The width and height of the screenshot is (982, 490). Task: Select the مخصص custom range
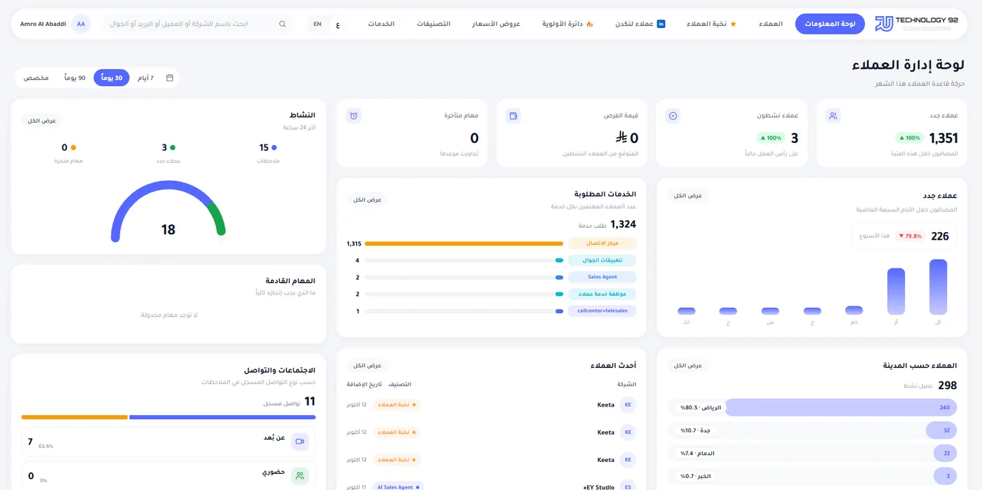[x=36, y=78]
